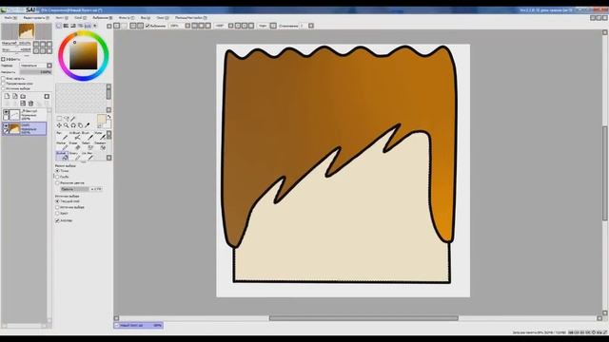Viewport: 609px width, 342px height.
Task: Select the Bucket fill tool
Action: [x=62, y=156]
